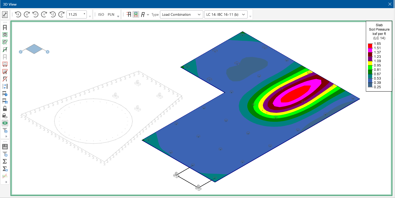Viewport: 395px width, 198px height.
Task: Click the view orientation cube diamond
Action: click(x=34, y=49)
